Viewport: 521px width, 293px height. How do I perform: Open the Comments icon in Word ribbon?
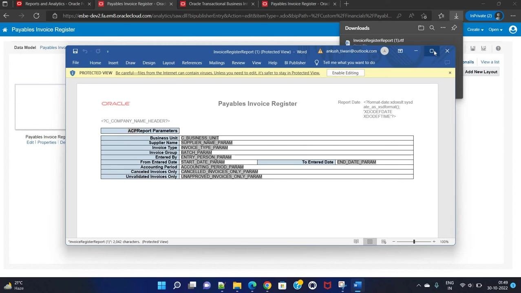[447, 63]
